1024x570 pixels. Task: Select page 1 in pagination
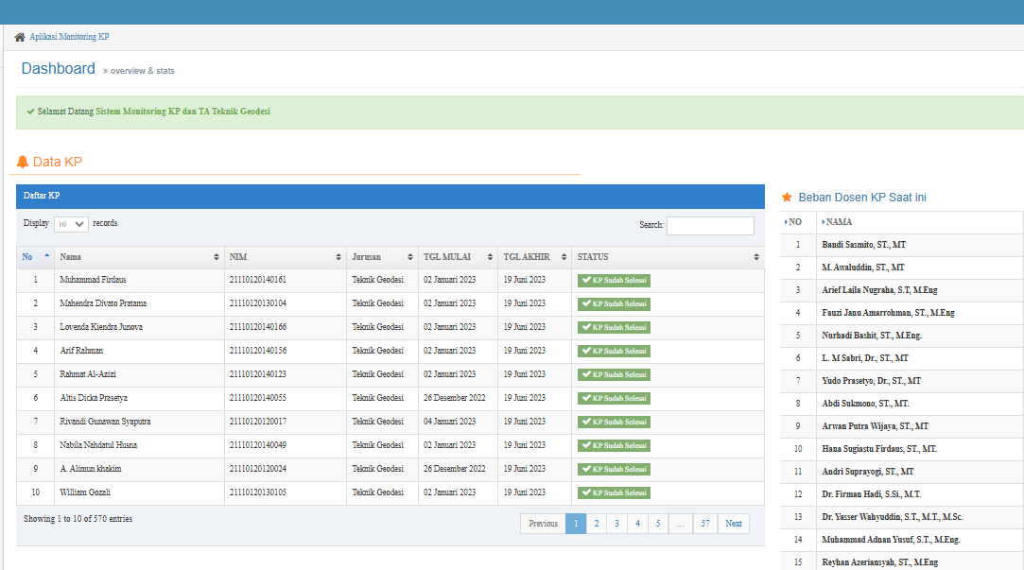pos(575,524)
